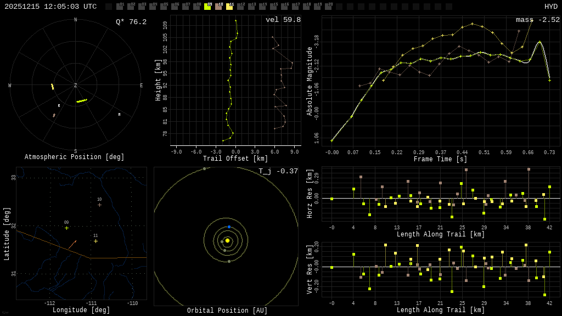
Task: Click the vel 59.8 readout
Action: [283, 20]
